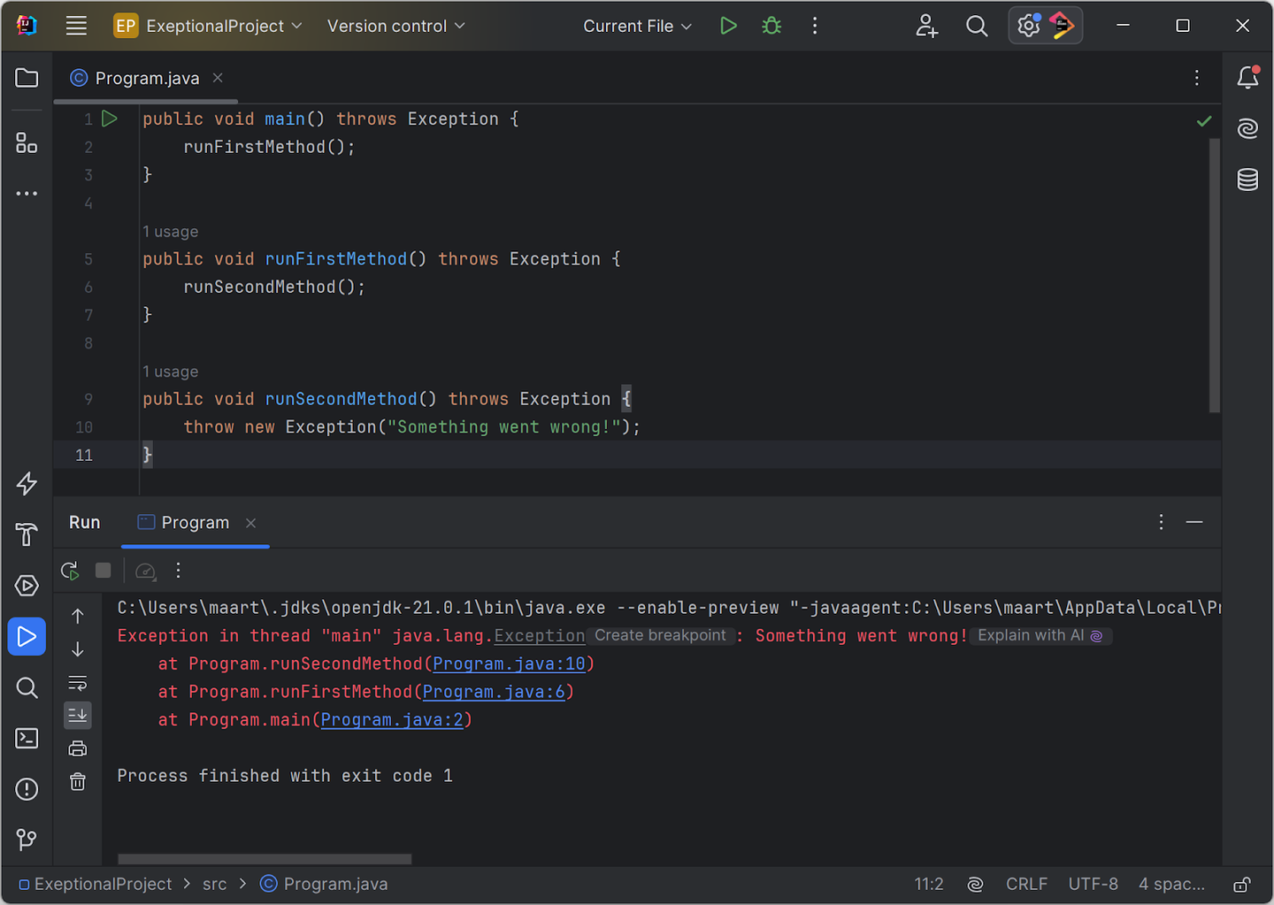Print console output with the printer icon
The image size is (1274, 905).
(78, 748)
